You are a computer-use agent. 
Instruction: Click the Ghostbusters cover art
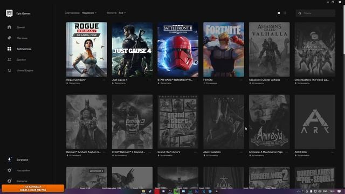(x=315, y=50)
